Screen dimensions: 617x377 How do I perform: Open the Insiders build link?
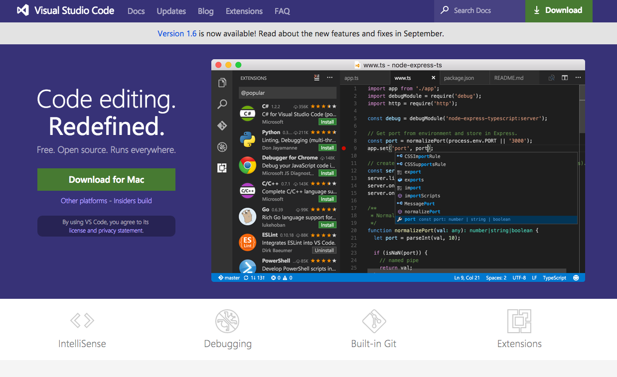pos(133,201)
